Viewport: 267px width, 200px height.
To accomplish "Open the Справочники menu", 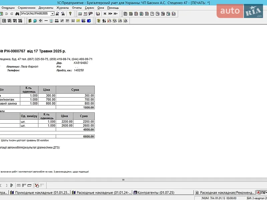I will point(27,8).
